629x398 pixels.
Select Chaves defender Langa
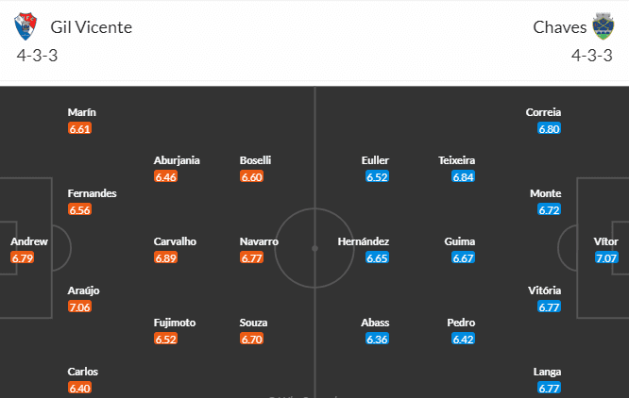tap(549, 372)
